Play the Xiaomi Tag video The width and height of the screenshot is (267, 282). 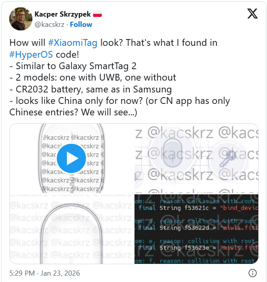click(71, 158)
